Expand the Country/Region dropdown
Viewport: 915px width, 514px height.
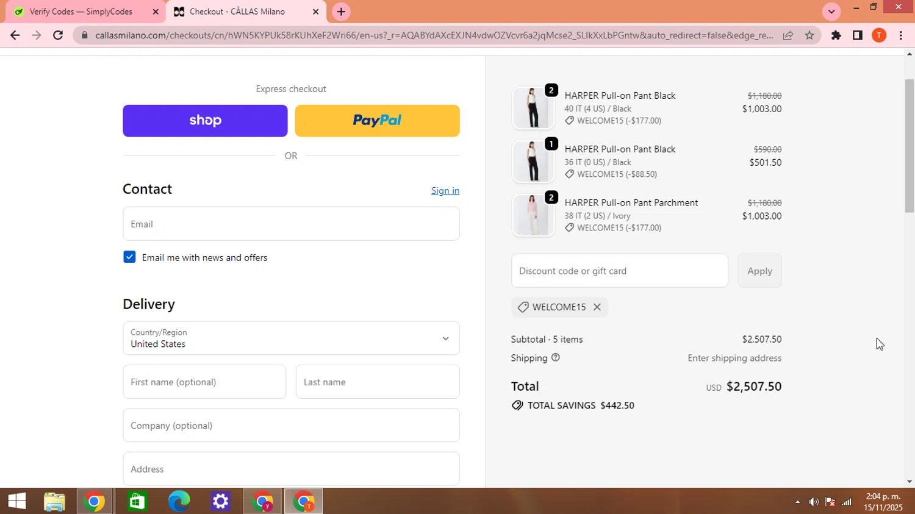pos(291,338)
